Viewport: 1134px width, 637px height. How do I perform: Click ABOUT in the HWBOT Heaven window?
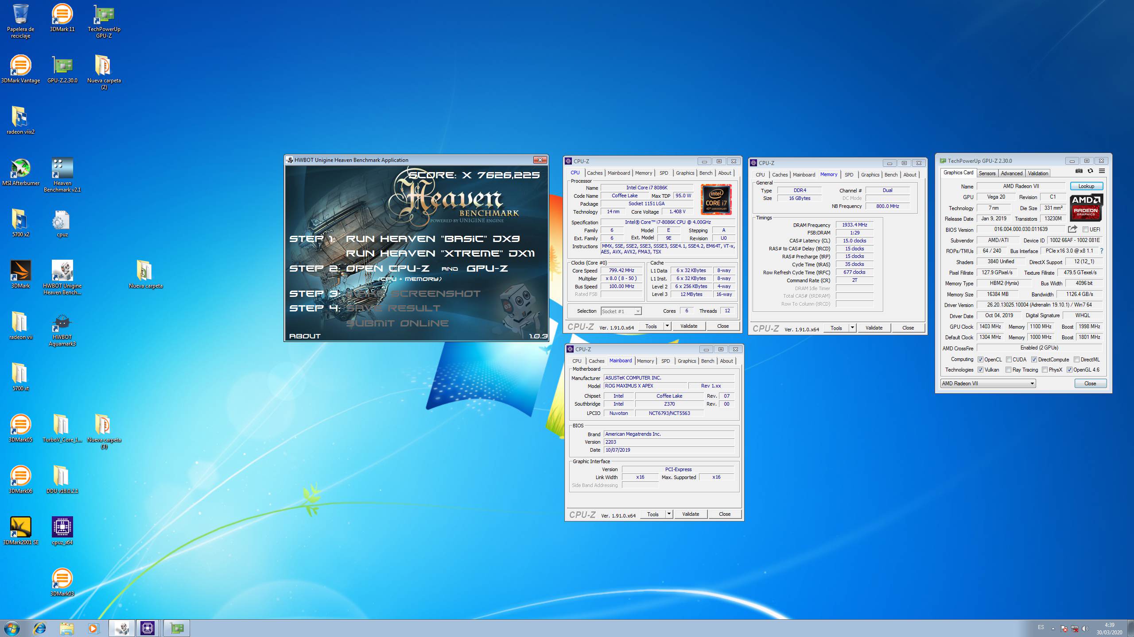[x=305, y=336]
